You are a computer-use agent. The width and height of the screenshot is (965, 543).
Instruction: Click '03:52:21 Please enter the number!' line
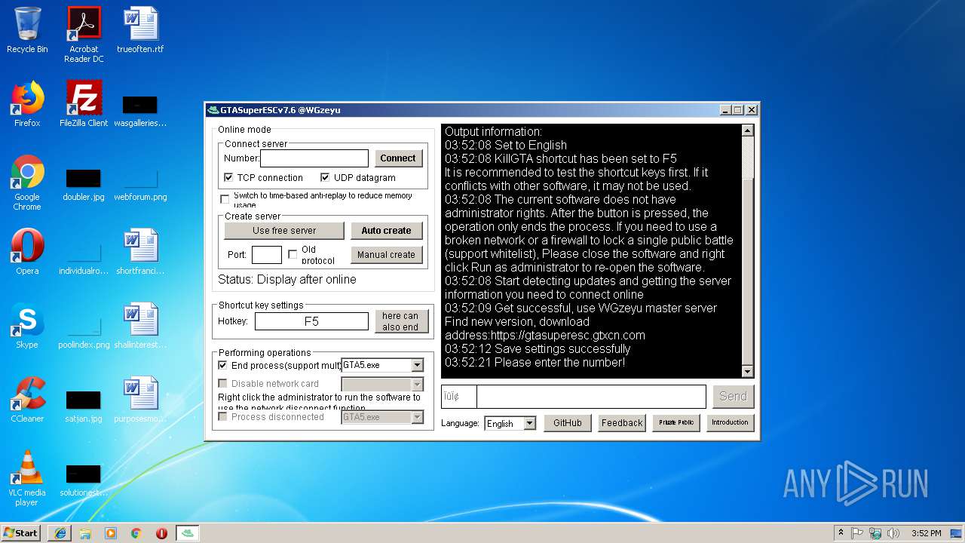click(x=535, y=363)
